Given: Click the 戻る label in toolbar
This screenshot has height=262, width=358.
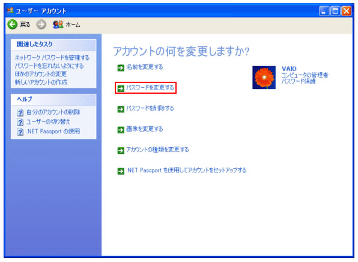Looking at the screenshot, I should 25,25.
